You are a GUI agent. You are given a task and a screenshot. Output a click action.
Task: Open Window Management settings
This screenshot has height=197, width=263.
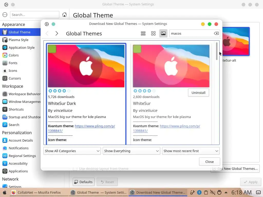(20, 102)
